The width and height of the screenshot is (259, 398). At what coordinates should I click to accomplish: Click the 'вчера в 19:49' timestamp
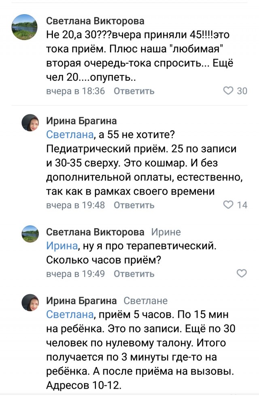76,274
